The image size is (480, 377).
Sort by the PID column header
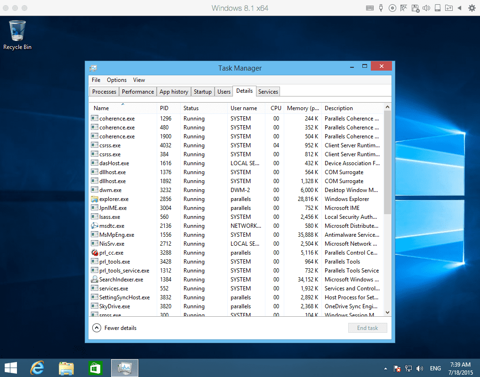[x=168, y=108]
